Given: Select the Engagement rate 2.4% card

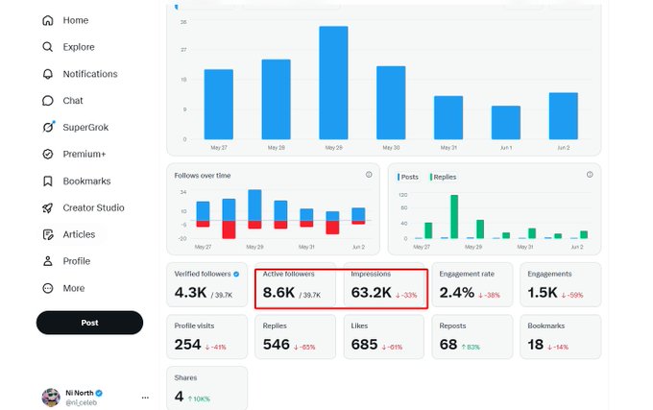Looking at the screenshot, I should click(x=472, y=285).
